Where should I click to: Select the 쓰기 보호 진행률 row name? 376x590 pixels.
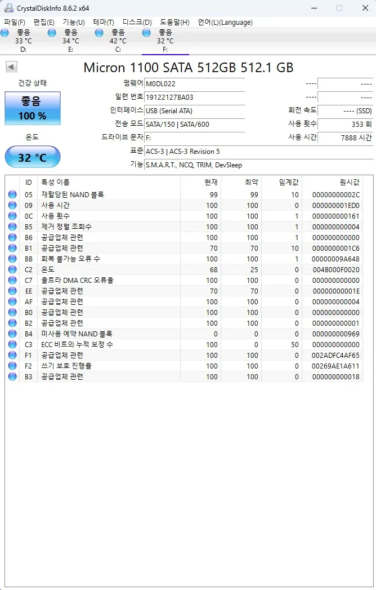(66, 366)
